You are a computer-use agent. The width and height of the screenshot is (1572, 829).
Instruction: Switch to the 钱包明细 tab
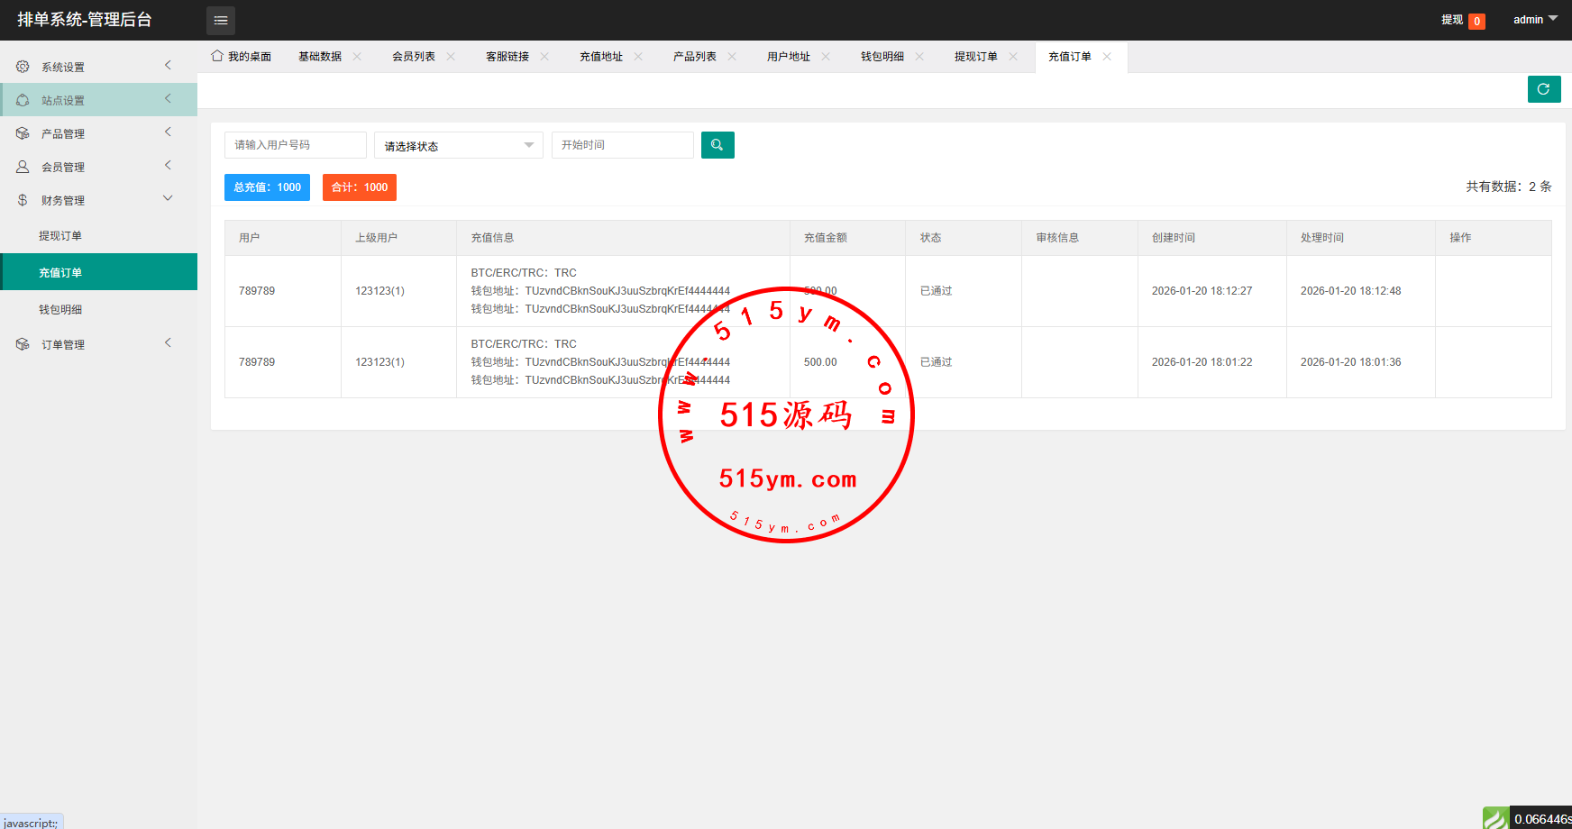(882, 57)
